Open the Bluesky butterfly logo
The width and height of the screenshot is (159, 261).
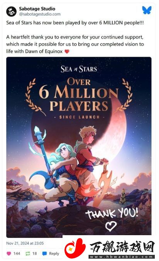pyautogui.click(x=147, y=10)
